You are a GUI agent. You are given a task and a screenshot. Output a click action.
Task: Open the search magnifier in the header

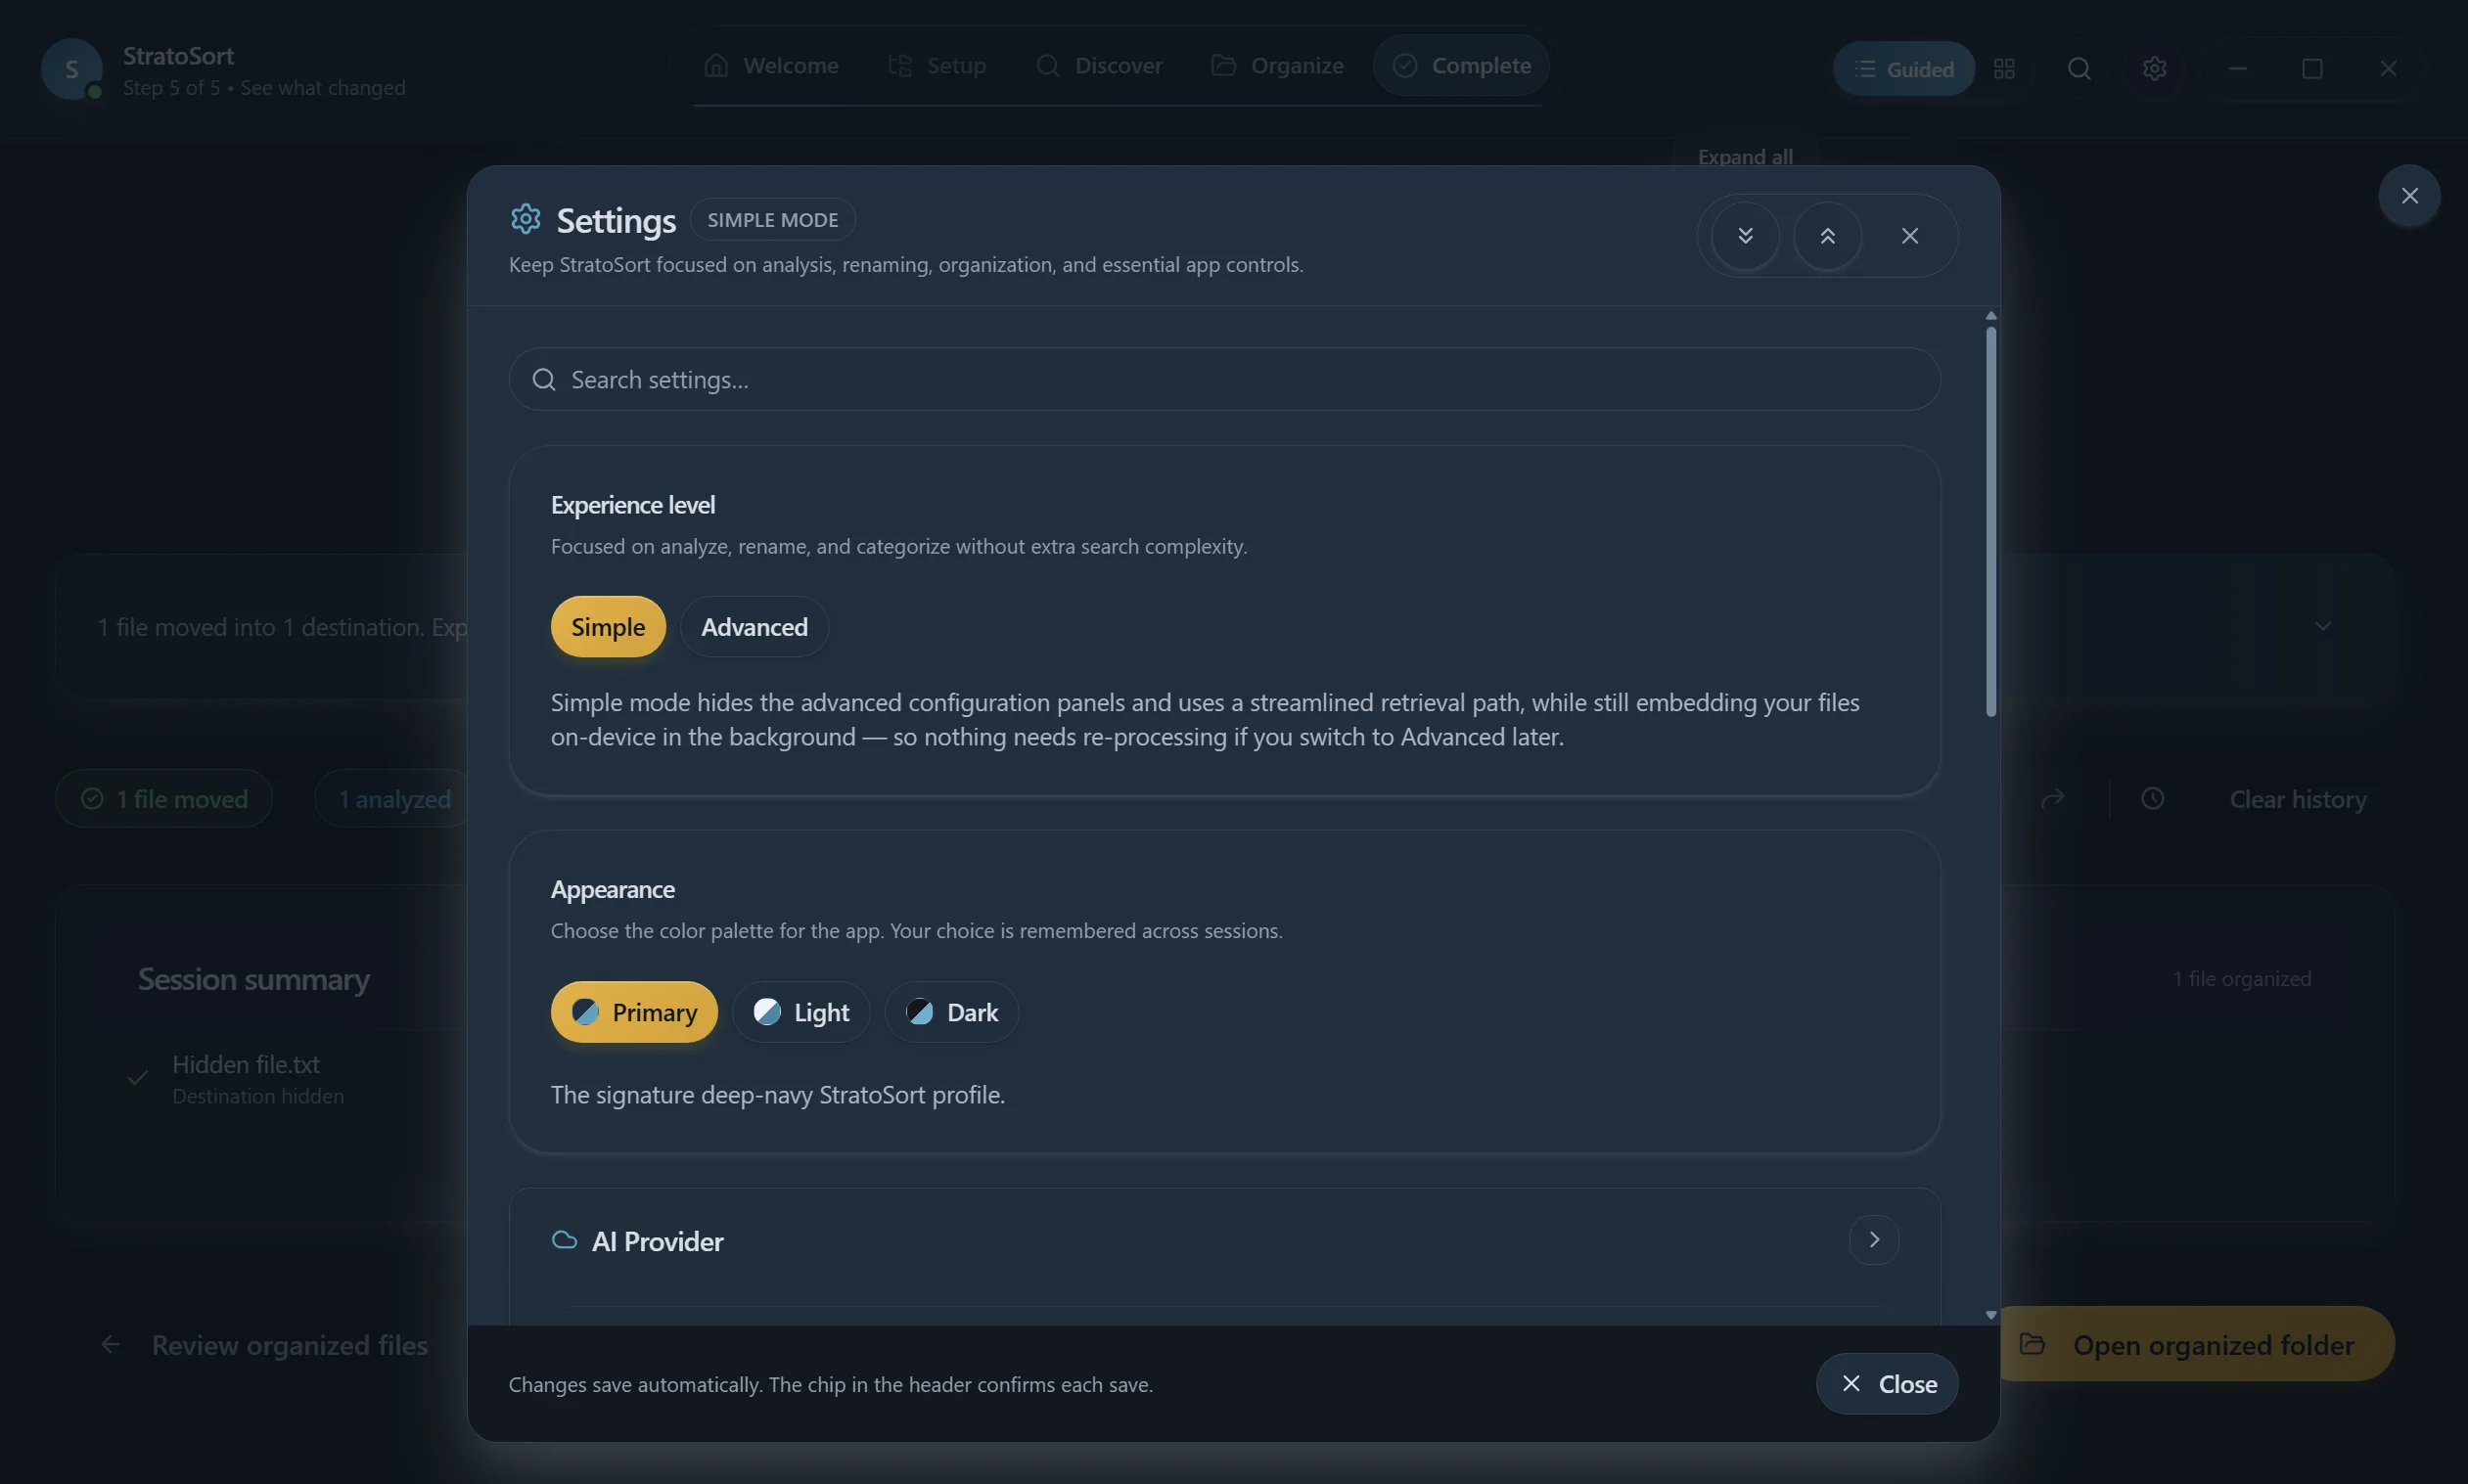point(2079,68)
